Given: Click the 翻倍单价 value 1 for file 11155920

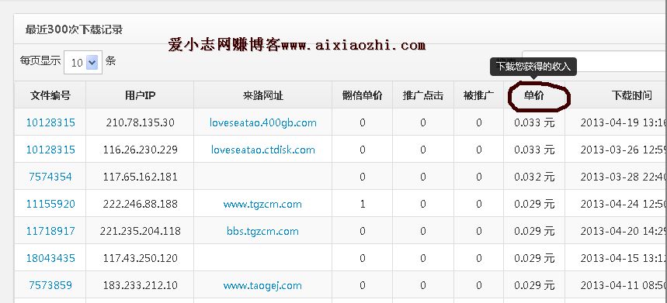Looking at the screenshot, I should coord(363,204).
